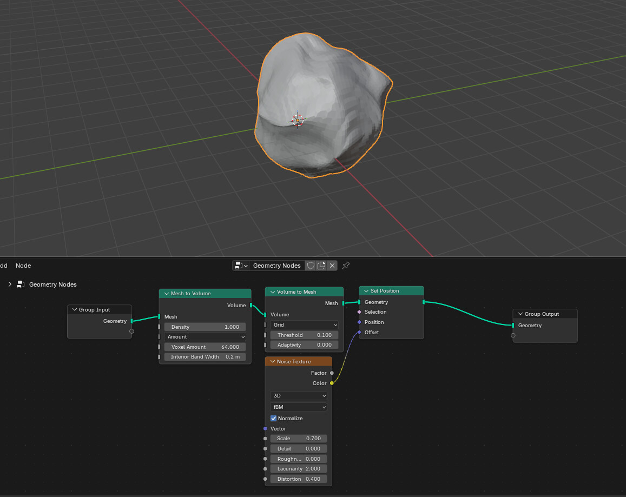Image resolution: width=626 pixels, height=497 pixels.
Task: Click the Geometry Nodes breadcrumb label
Action: 52,284
